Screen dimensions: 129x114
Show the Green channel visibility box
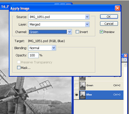[76, 85]
